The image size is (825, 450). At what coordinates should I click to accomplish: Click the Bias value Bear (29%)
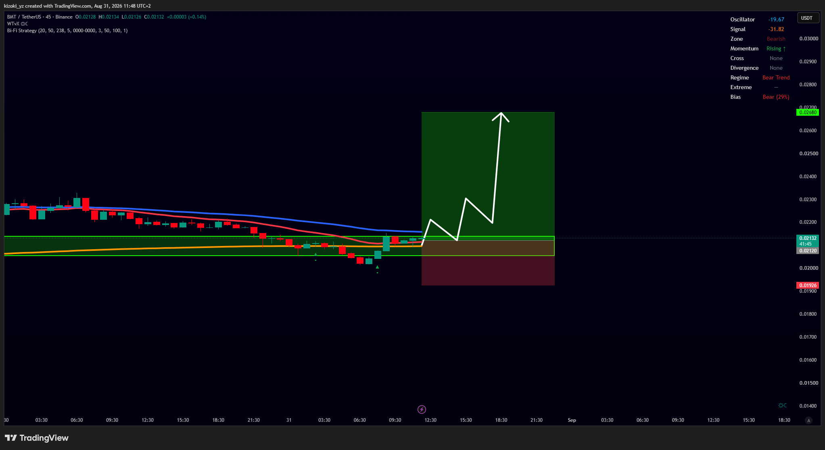pos(776,97)
